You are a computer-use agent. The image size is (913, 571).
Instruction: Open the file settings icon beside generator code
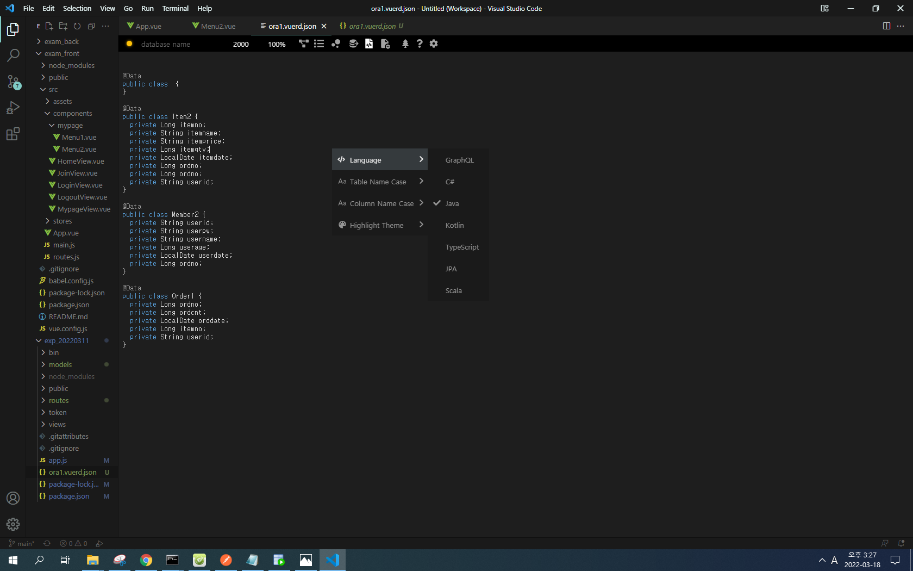(x=385, y=44)
